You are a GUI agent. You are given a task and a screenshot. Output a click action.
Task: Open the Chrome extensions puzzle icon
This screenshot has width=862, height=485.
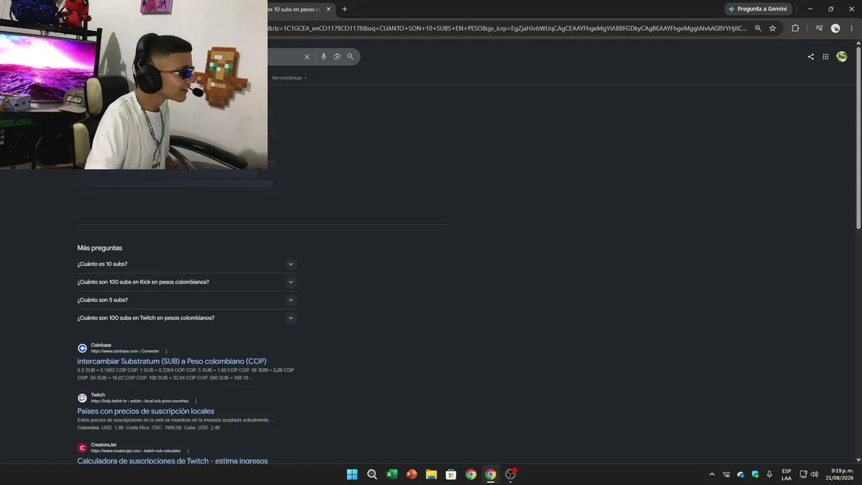795,28
